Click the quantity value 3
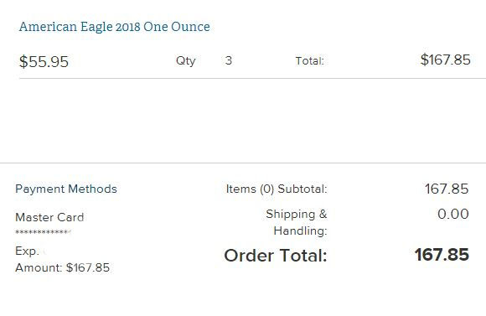The width and height of the screenshot is (486, 316). click(229, 60)
